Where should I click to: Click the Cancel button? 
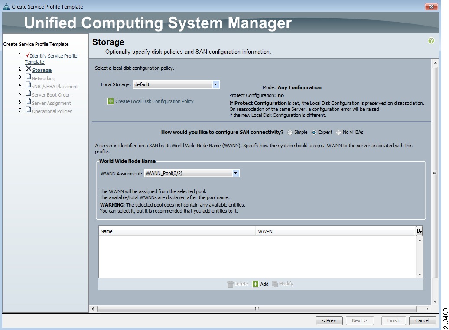(x=423, y=320)
